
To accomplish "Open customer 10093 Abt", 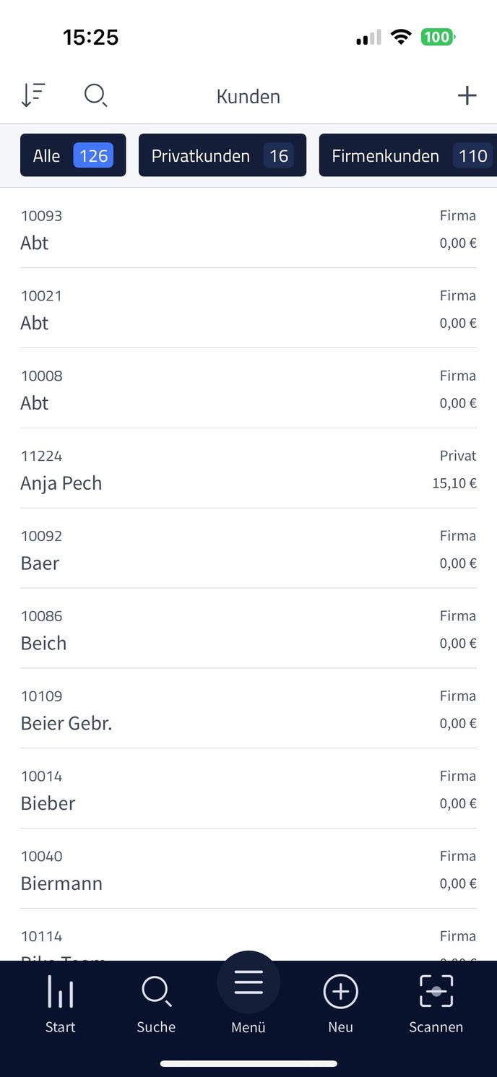I will point(248,228).
